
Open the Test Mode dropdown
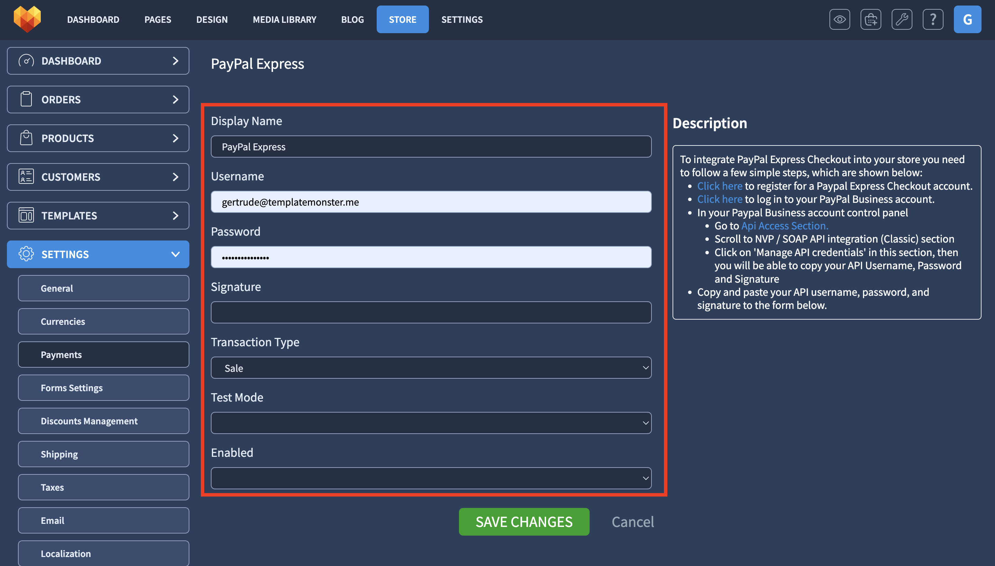coord(431,423)
